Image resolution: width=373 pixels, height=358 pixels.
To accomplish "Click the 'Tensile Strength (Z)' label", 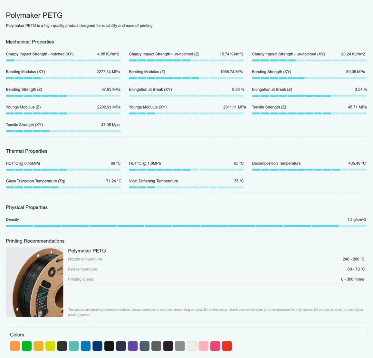I will [269, 107].
